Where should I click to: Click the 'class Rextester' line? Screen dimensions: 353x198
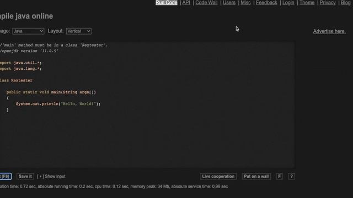[16, 80]
